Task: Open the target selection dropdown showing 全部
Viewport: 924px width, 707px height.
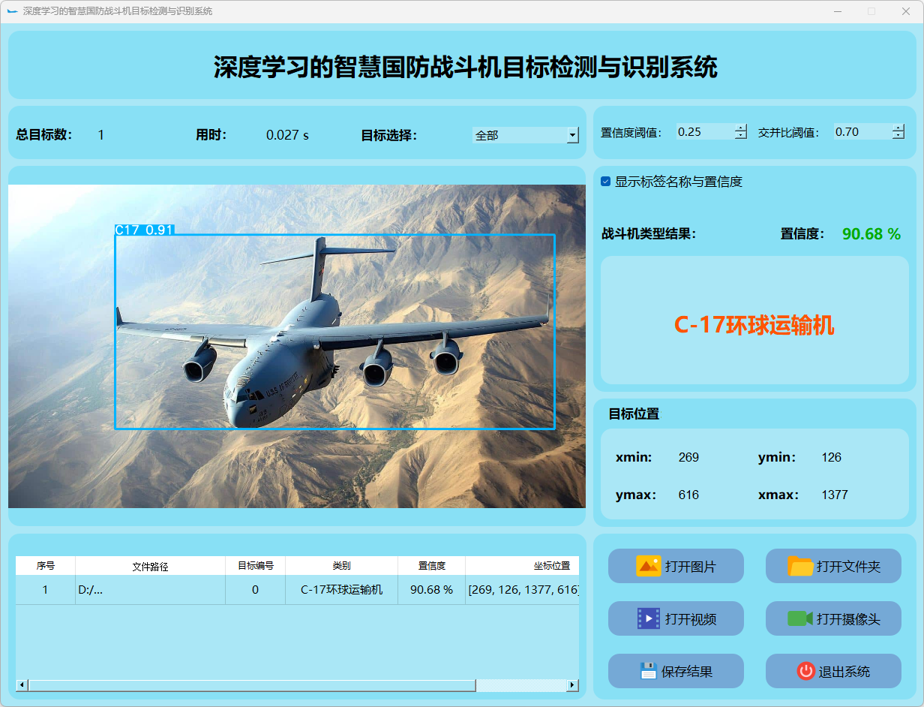Action: coord(573,135)
